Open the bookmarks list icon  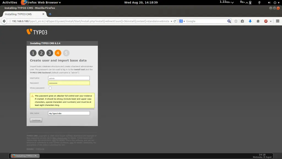(x=242, y=21)
